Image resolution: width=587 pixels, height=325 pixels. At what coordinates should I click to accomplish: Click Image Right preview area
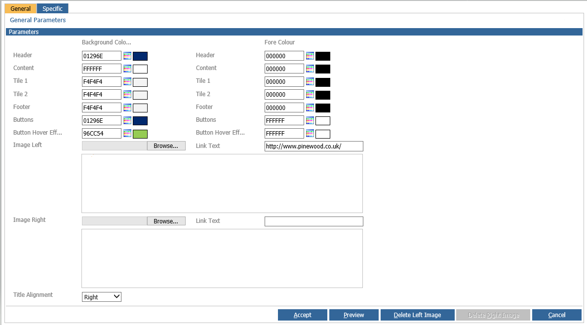click(x=222, y=258)
